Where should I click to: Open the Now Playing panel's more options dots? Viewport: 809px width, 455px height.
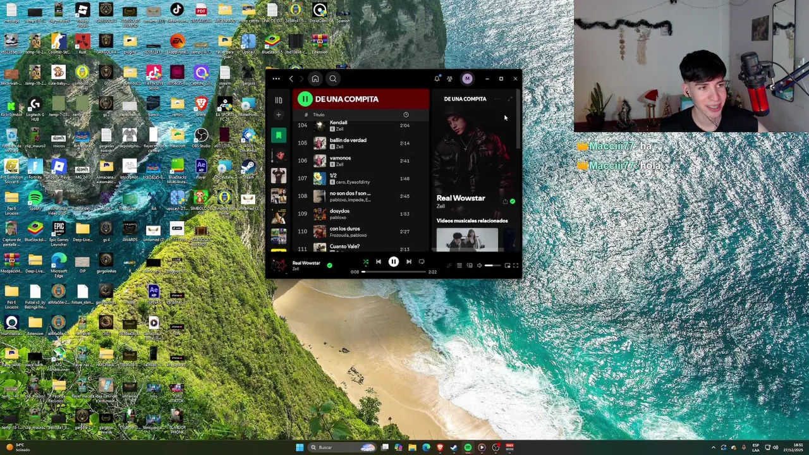coord(497,99)
